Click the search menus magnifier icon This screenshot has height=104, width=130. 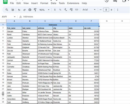click(x=7, y=10)
